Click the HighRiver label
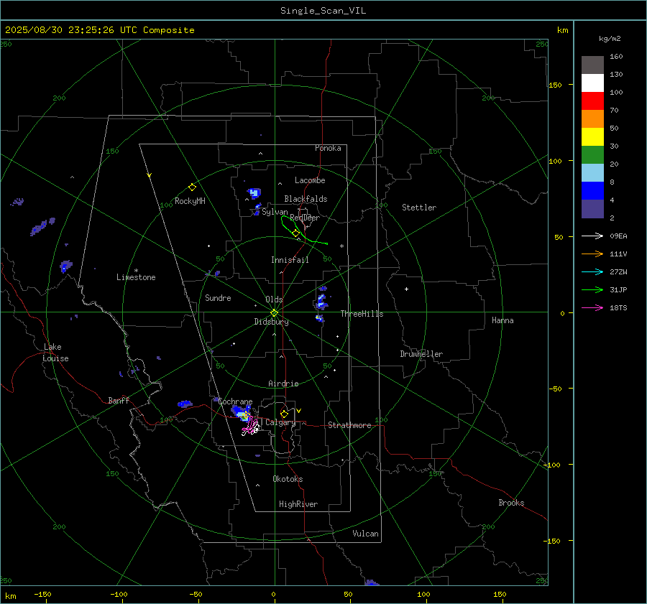Image resolution: width=647 pixels, height=604 pixels. [298, 504]
